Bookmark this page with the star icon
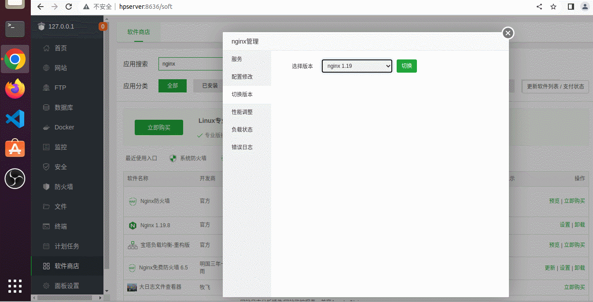This screenshot has width=593, height=302. (553, 7)
